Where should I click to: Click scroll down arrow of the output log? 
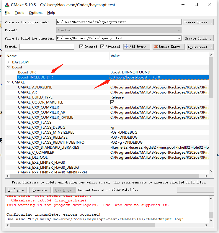tap(211, 220)
